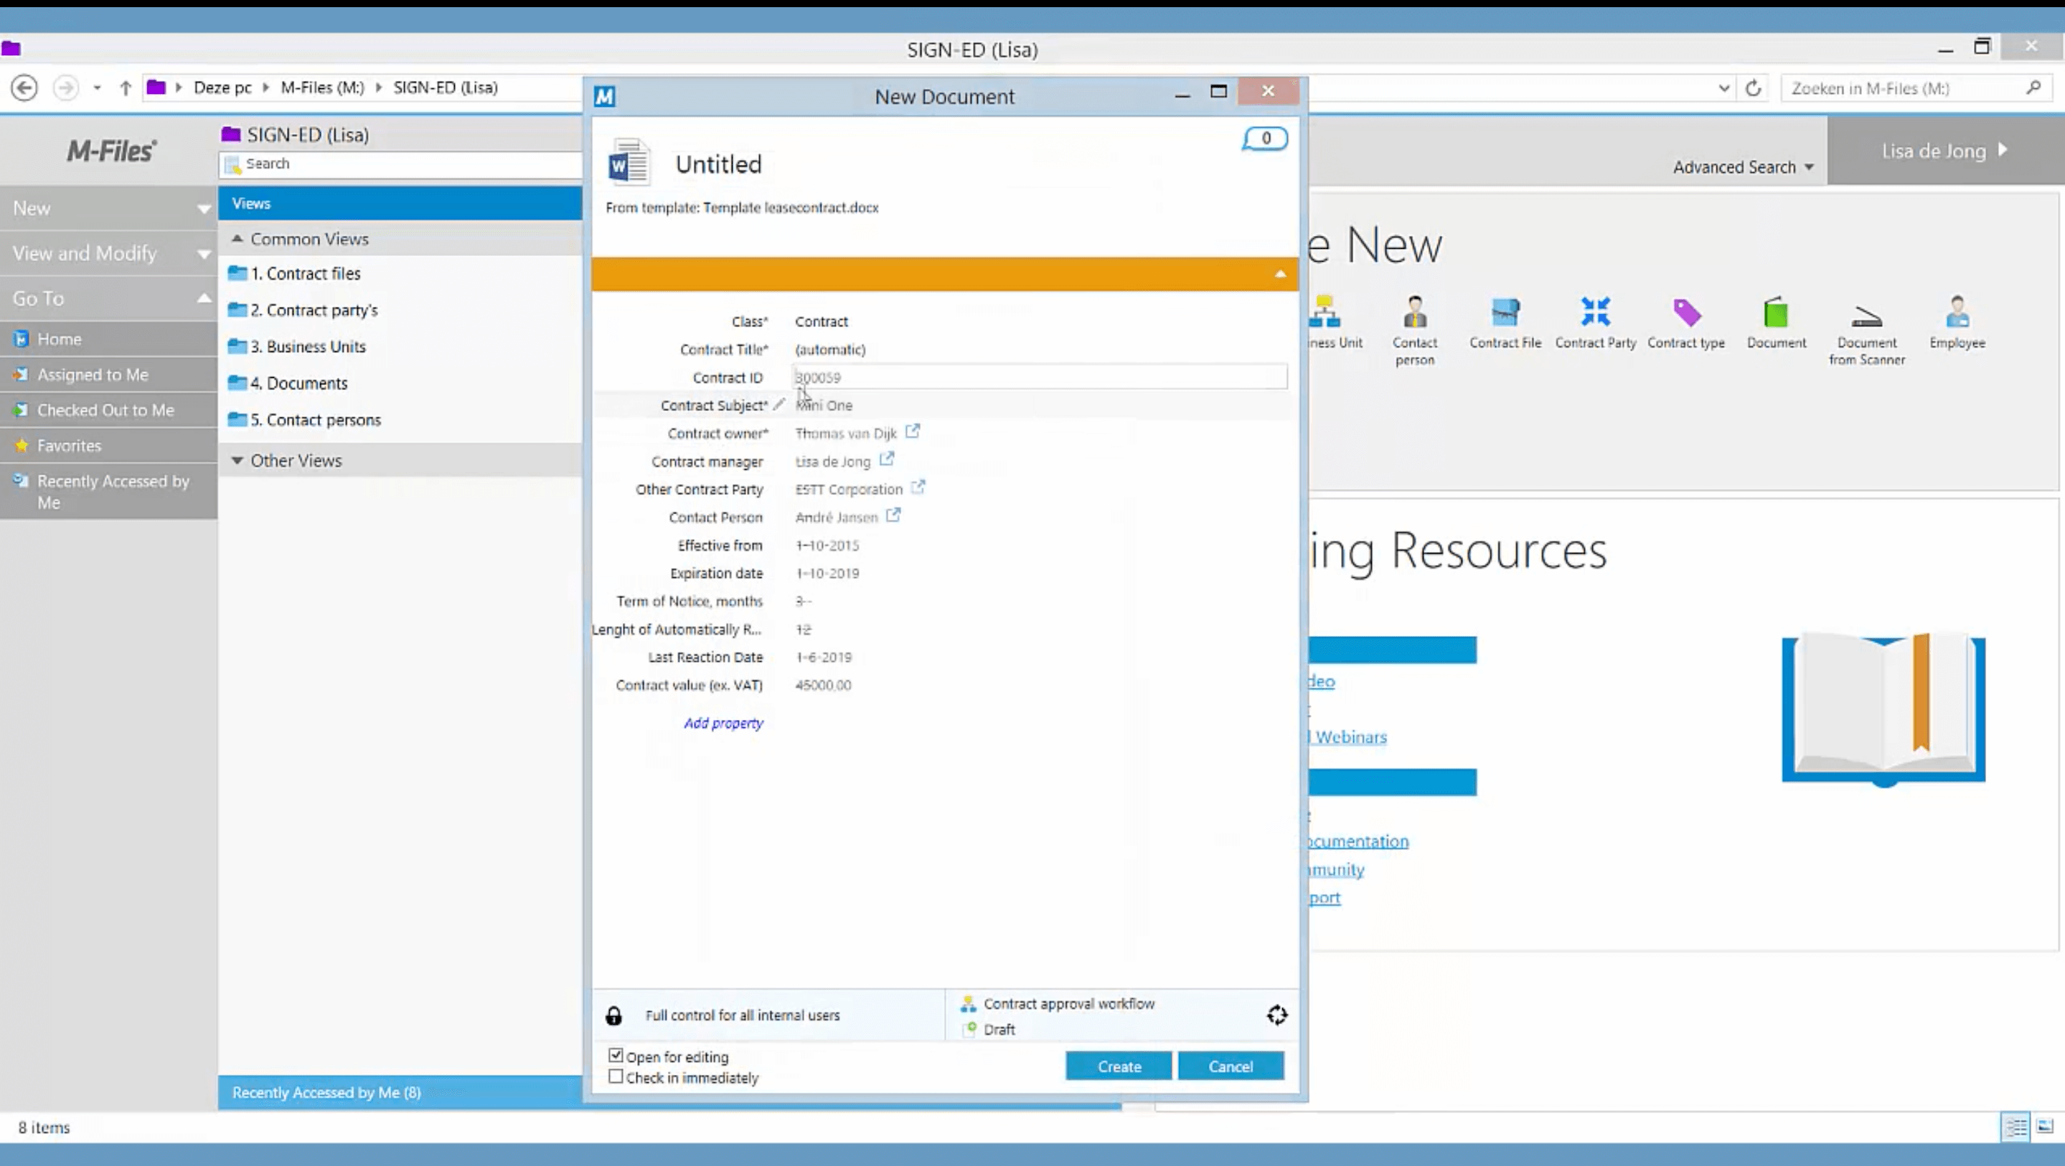
Task: Switch to details list view icon
Action: [x=2015, y=1127]
